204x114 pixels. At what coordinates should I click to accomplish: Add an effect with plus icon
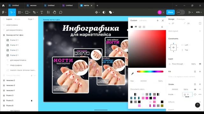click(200, 102)
